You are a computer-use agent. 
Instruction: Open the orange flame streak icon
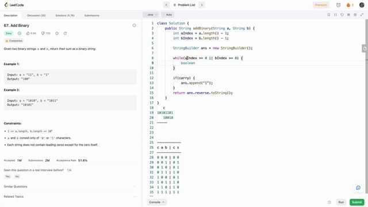pyautogui.click(x=348, y=5)
